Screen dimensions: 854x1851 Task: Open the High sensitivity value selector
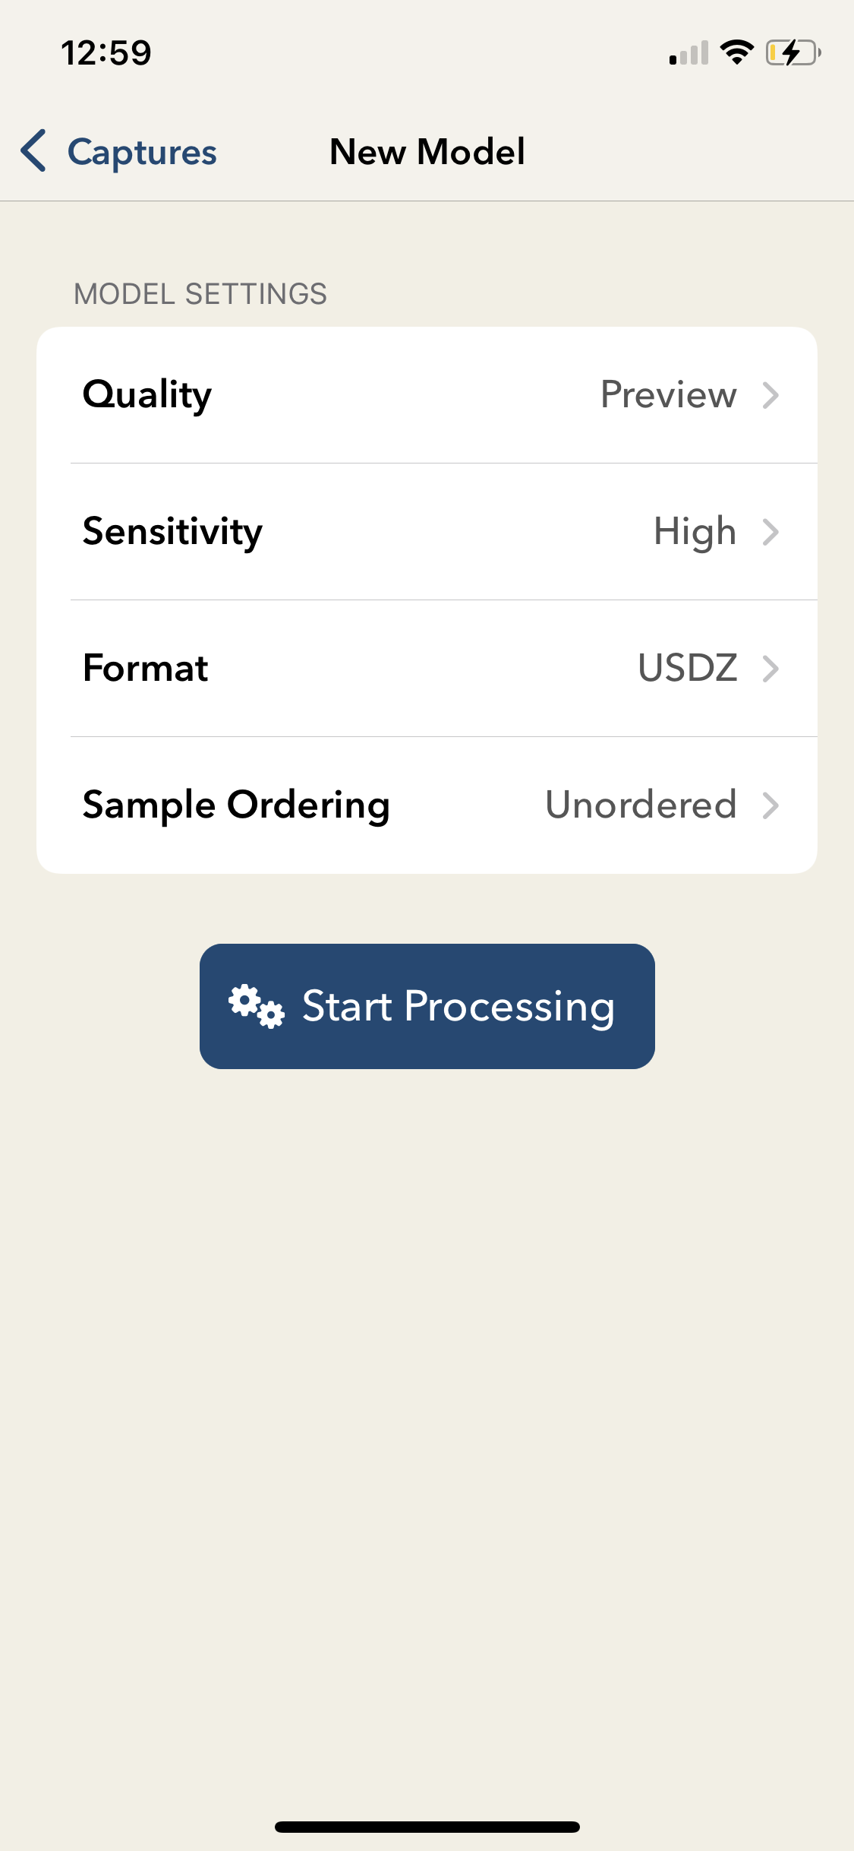(x=695, y=532)
